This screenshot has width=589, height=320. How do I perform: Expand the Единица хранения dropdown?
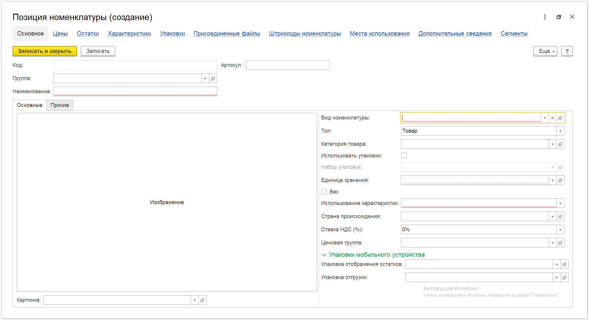click(553, 180)
